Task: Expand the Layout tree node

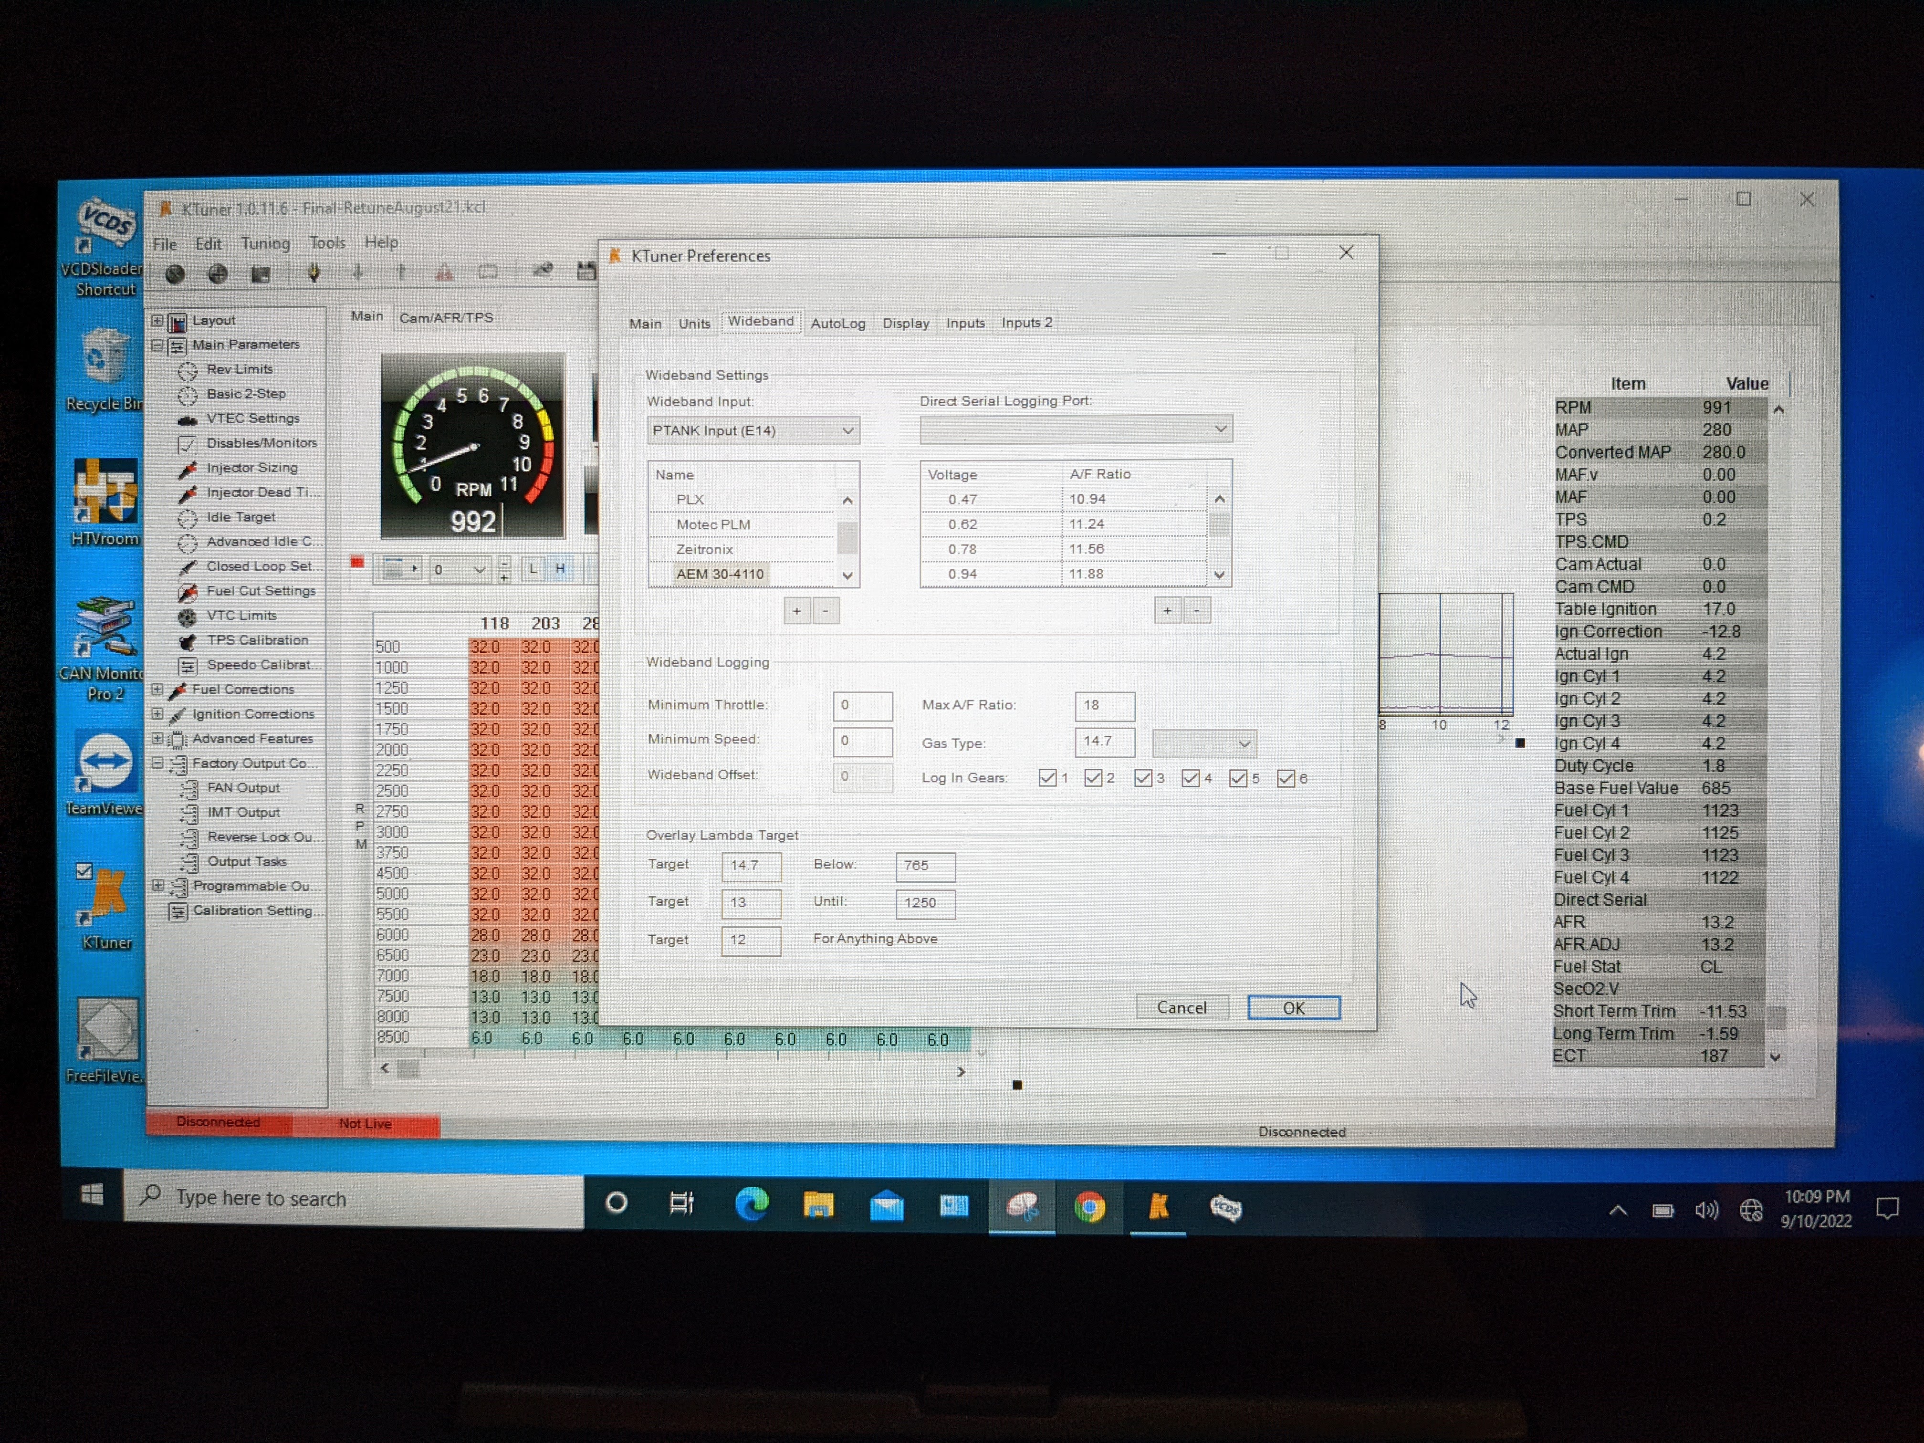Action: tap(157, 320)
